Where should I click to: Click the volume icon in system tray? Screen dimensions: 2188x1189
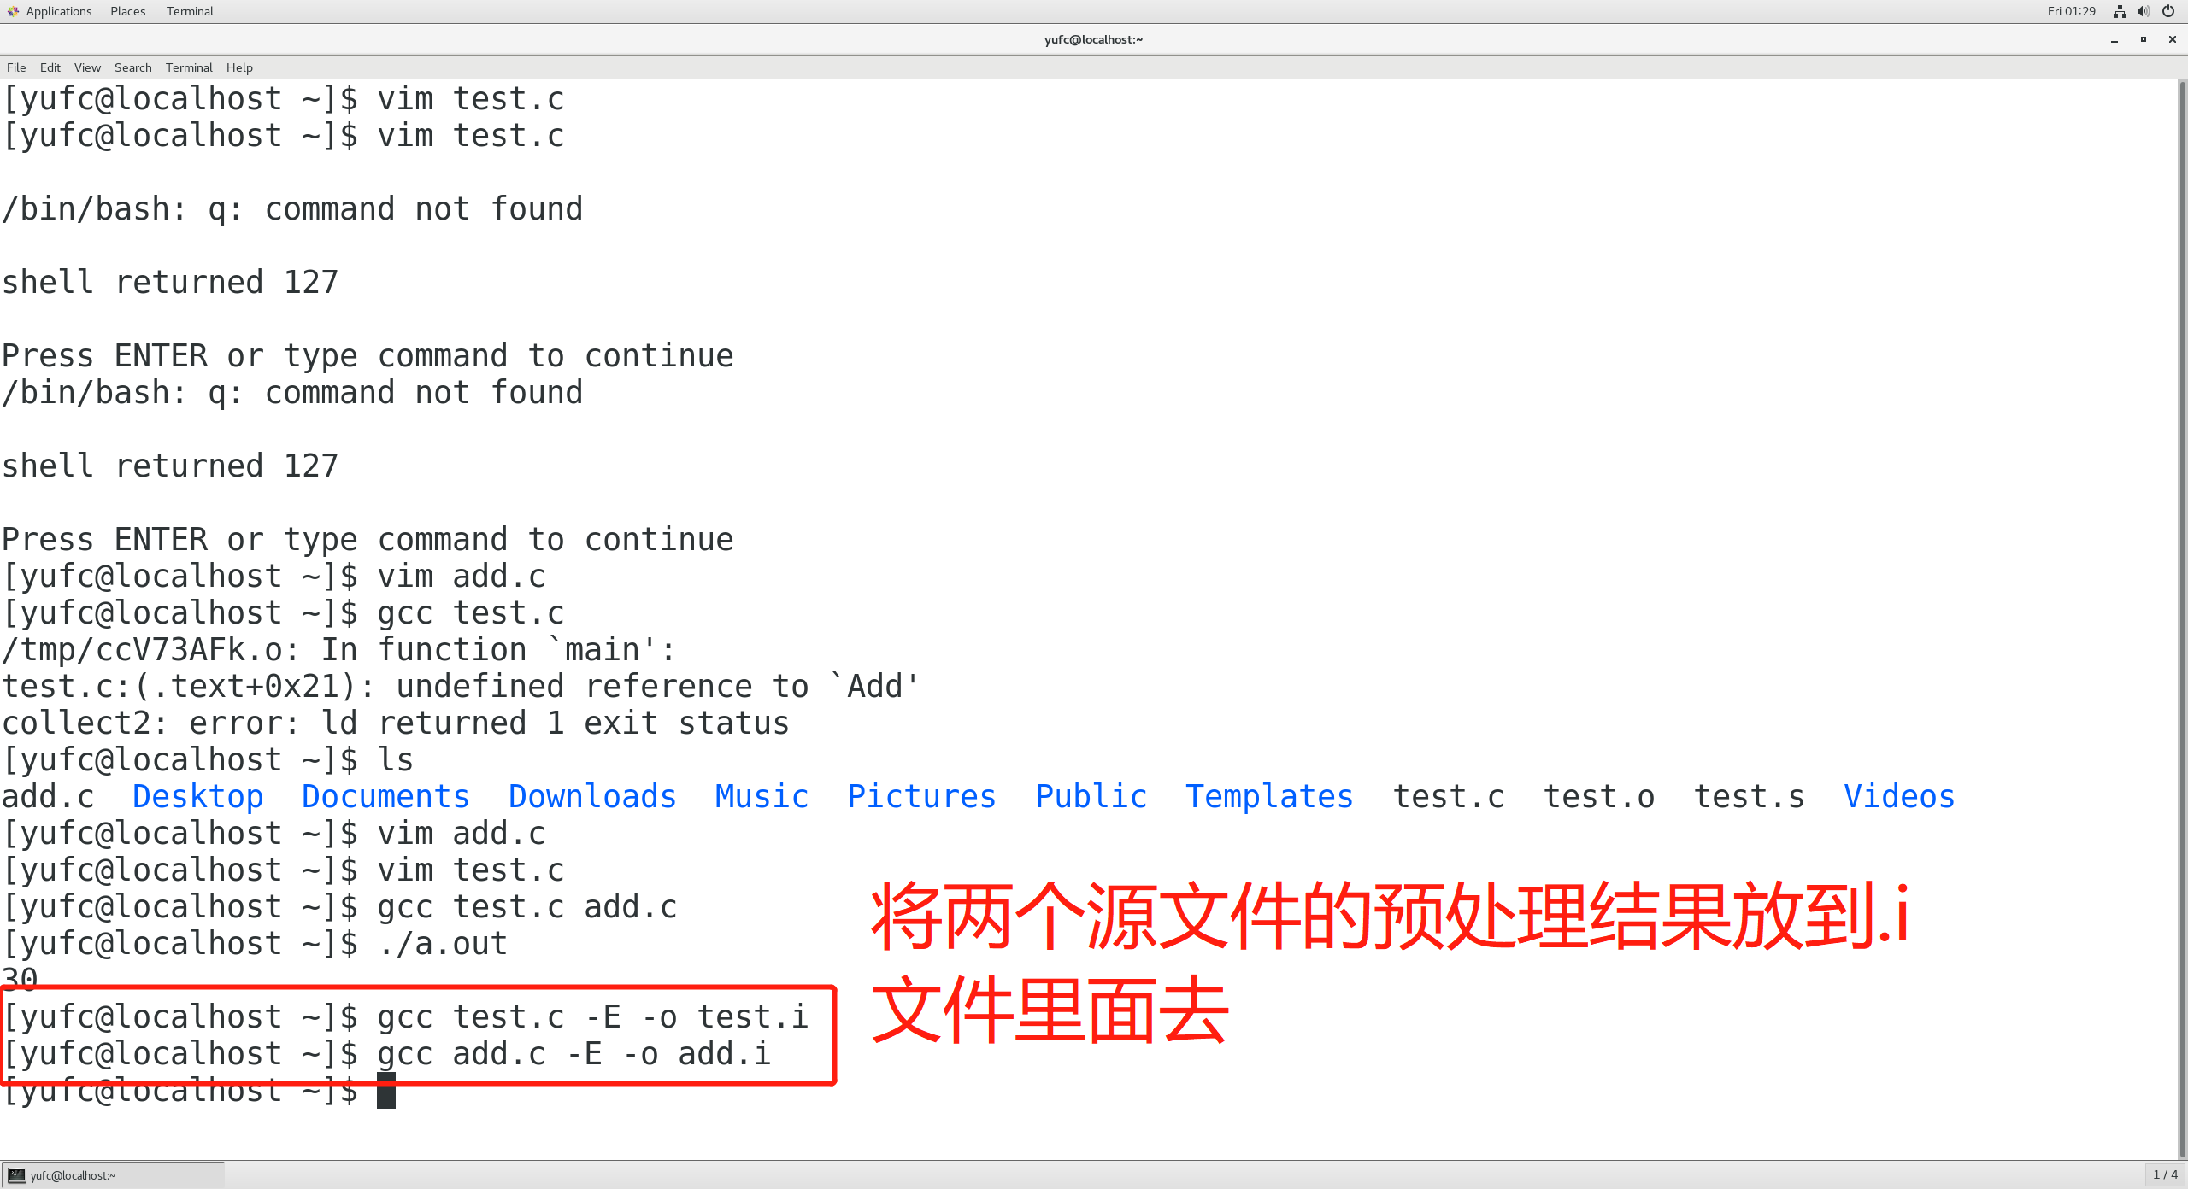pyautogui.click(x=2145, y=12)
